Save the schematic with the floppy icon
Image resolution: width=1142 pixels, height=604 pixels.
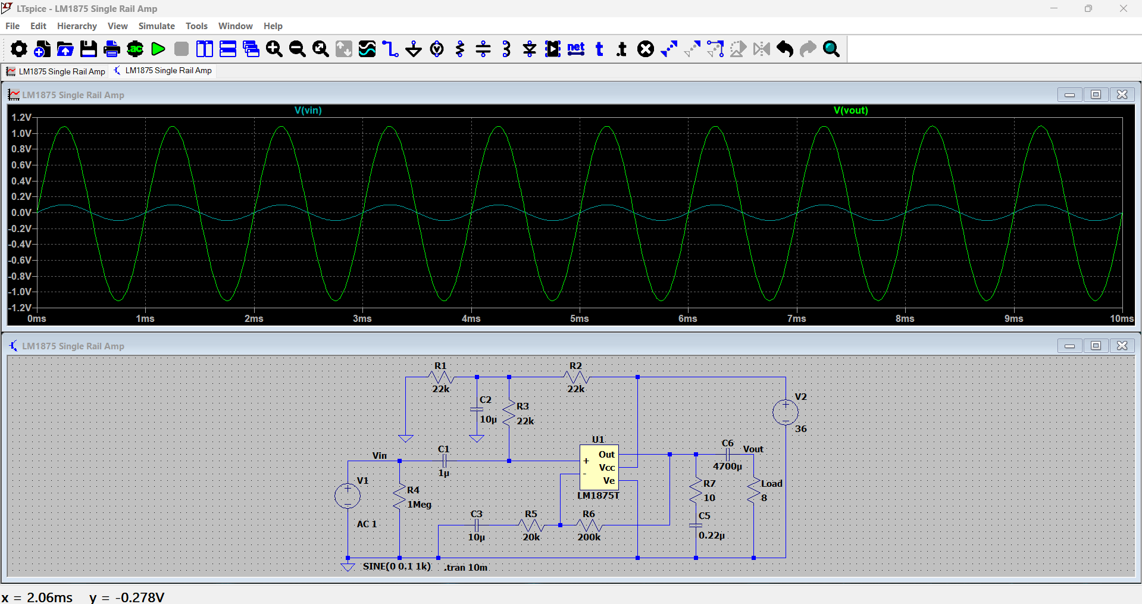(x=89, y=49)
